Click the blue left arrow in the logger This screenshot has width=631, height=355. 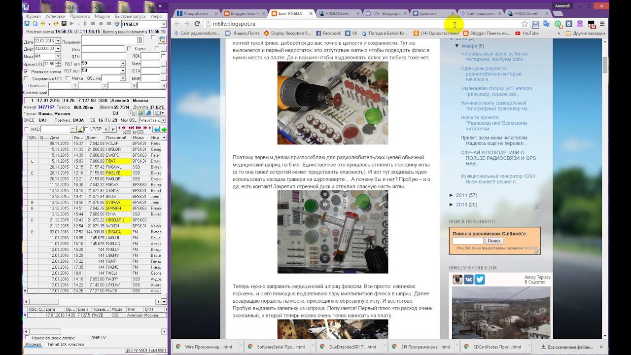coord(156,129)
